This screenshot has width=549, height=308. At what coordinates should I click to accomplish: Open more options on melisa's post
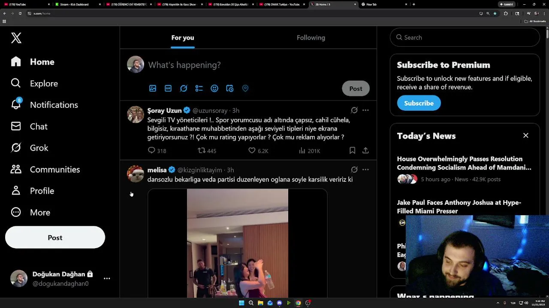[365, 169]
